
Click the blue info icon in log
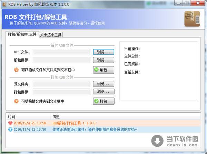tap(10, 129)
